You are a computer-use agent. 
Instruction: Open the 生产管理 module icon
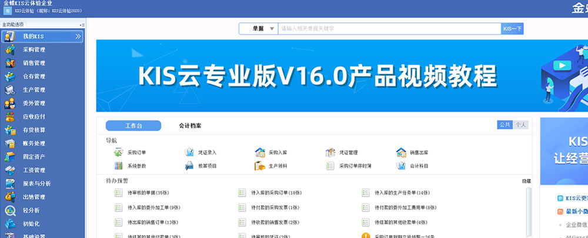[10, 90]
